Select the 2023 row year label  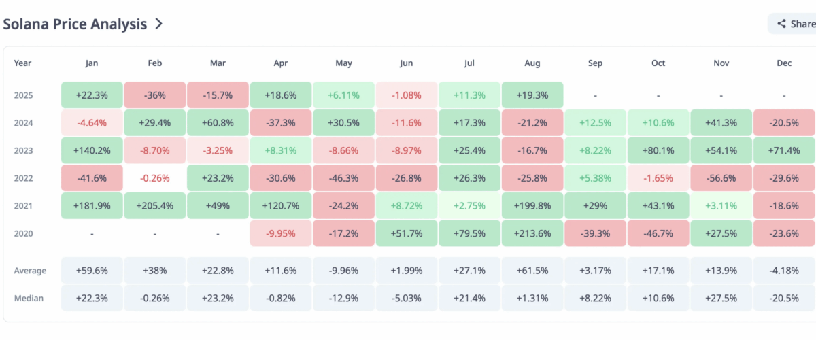click(24, 150)
